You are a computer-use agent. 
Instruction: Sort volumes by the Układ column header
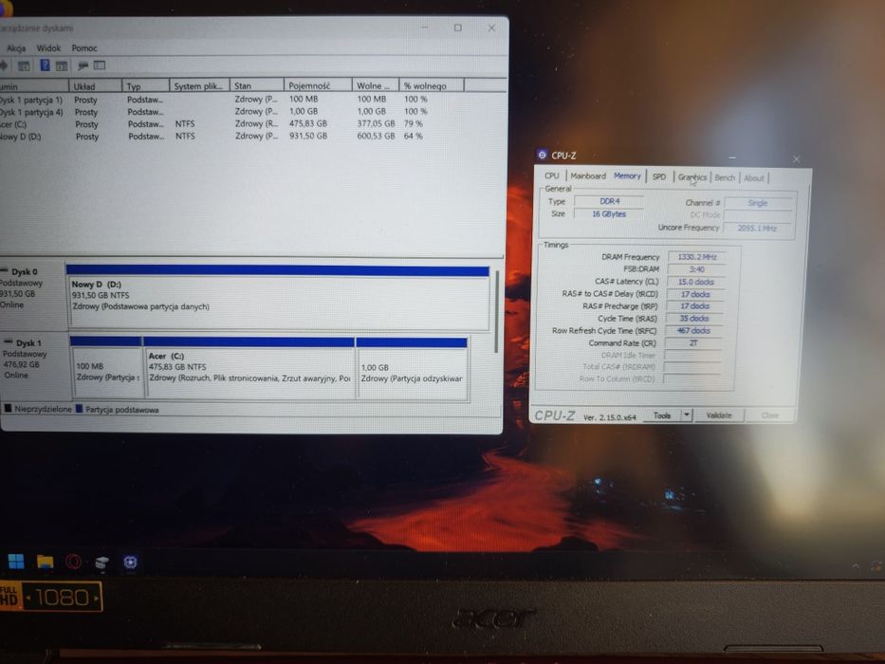pos(95,86)
